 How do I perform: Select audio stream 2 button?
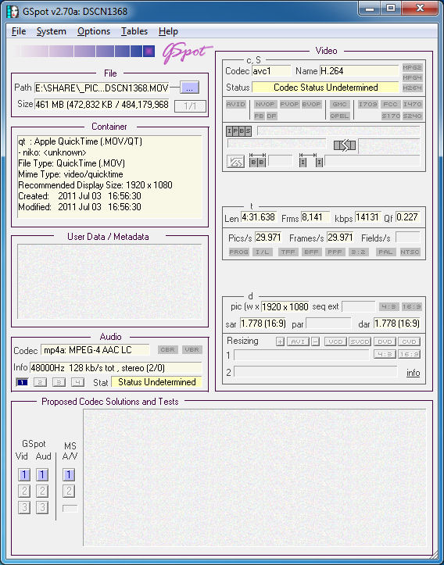(40, 382)
